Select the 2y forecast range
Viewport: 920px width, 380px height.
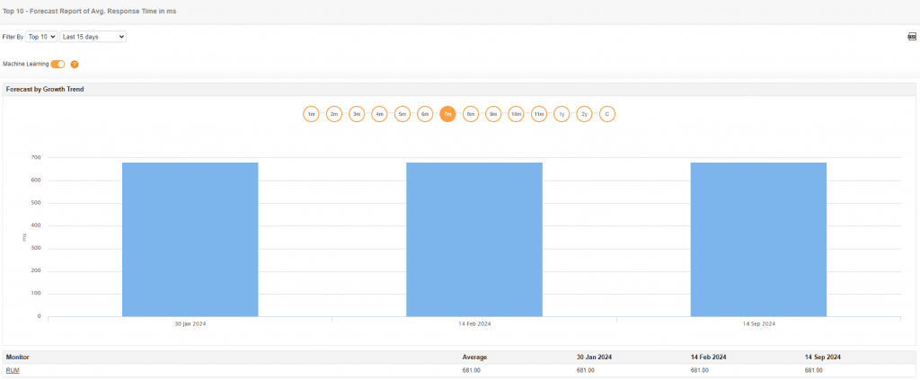[584, 114]
